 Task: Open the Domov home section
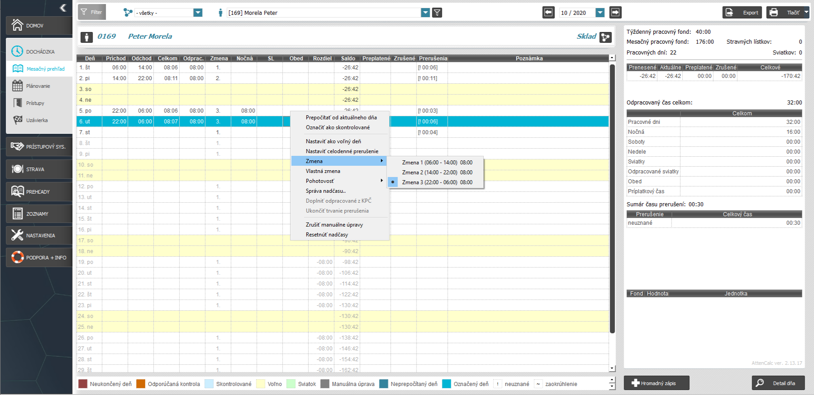pos(39,25)
